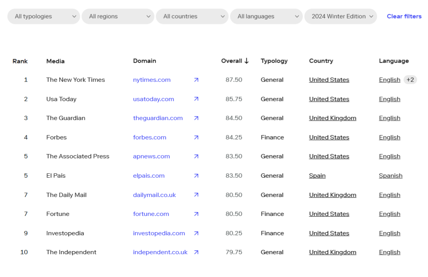Open the arrow icon beside theguardian.com
This screenshot has width=428, height=277.
196,118
